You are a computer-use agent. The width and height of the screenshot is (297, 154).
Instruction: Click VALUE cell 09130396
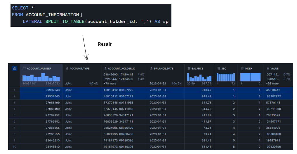pyautogui.click(x=274, y=147)
